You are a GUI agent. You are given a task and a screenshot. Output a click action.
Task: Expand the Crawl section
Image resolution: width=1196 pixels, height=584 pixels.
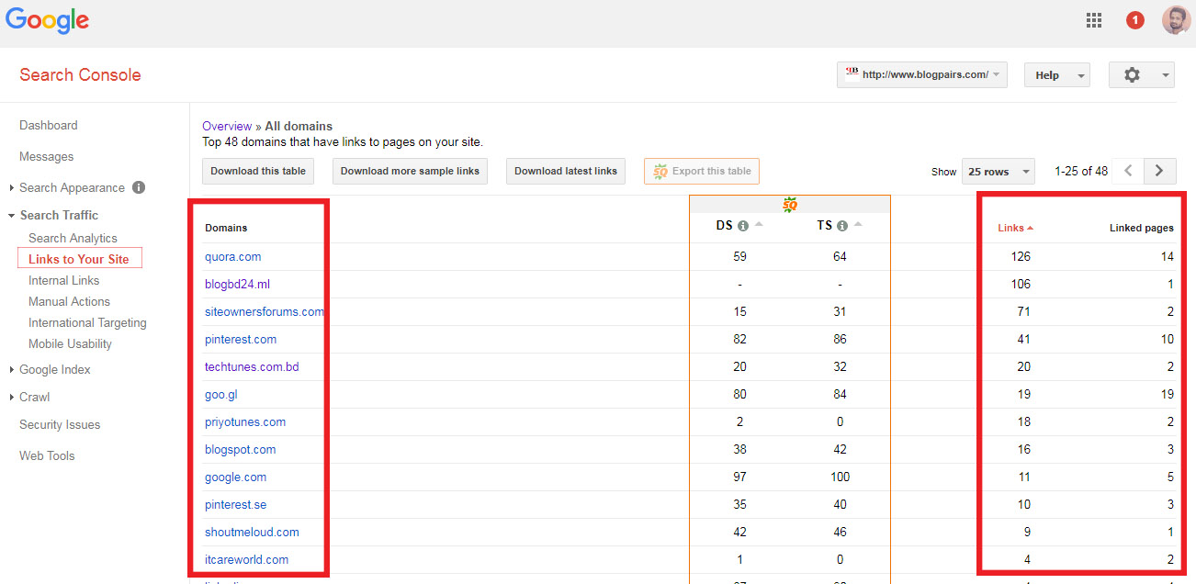pyautogui.click(x=11, y=398)
